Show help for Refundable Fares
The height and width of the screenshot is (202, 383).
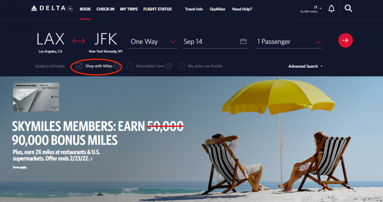click(169, 66)
